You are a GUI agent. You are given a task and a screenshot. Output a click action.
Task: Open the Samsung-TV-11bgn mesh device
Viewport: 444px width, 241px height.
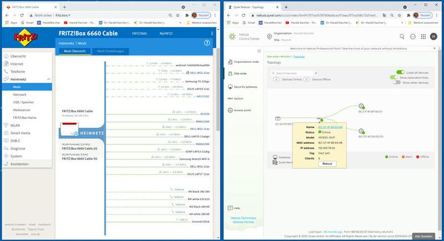point(198,82)
